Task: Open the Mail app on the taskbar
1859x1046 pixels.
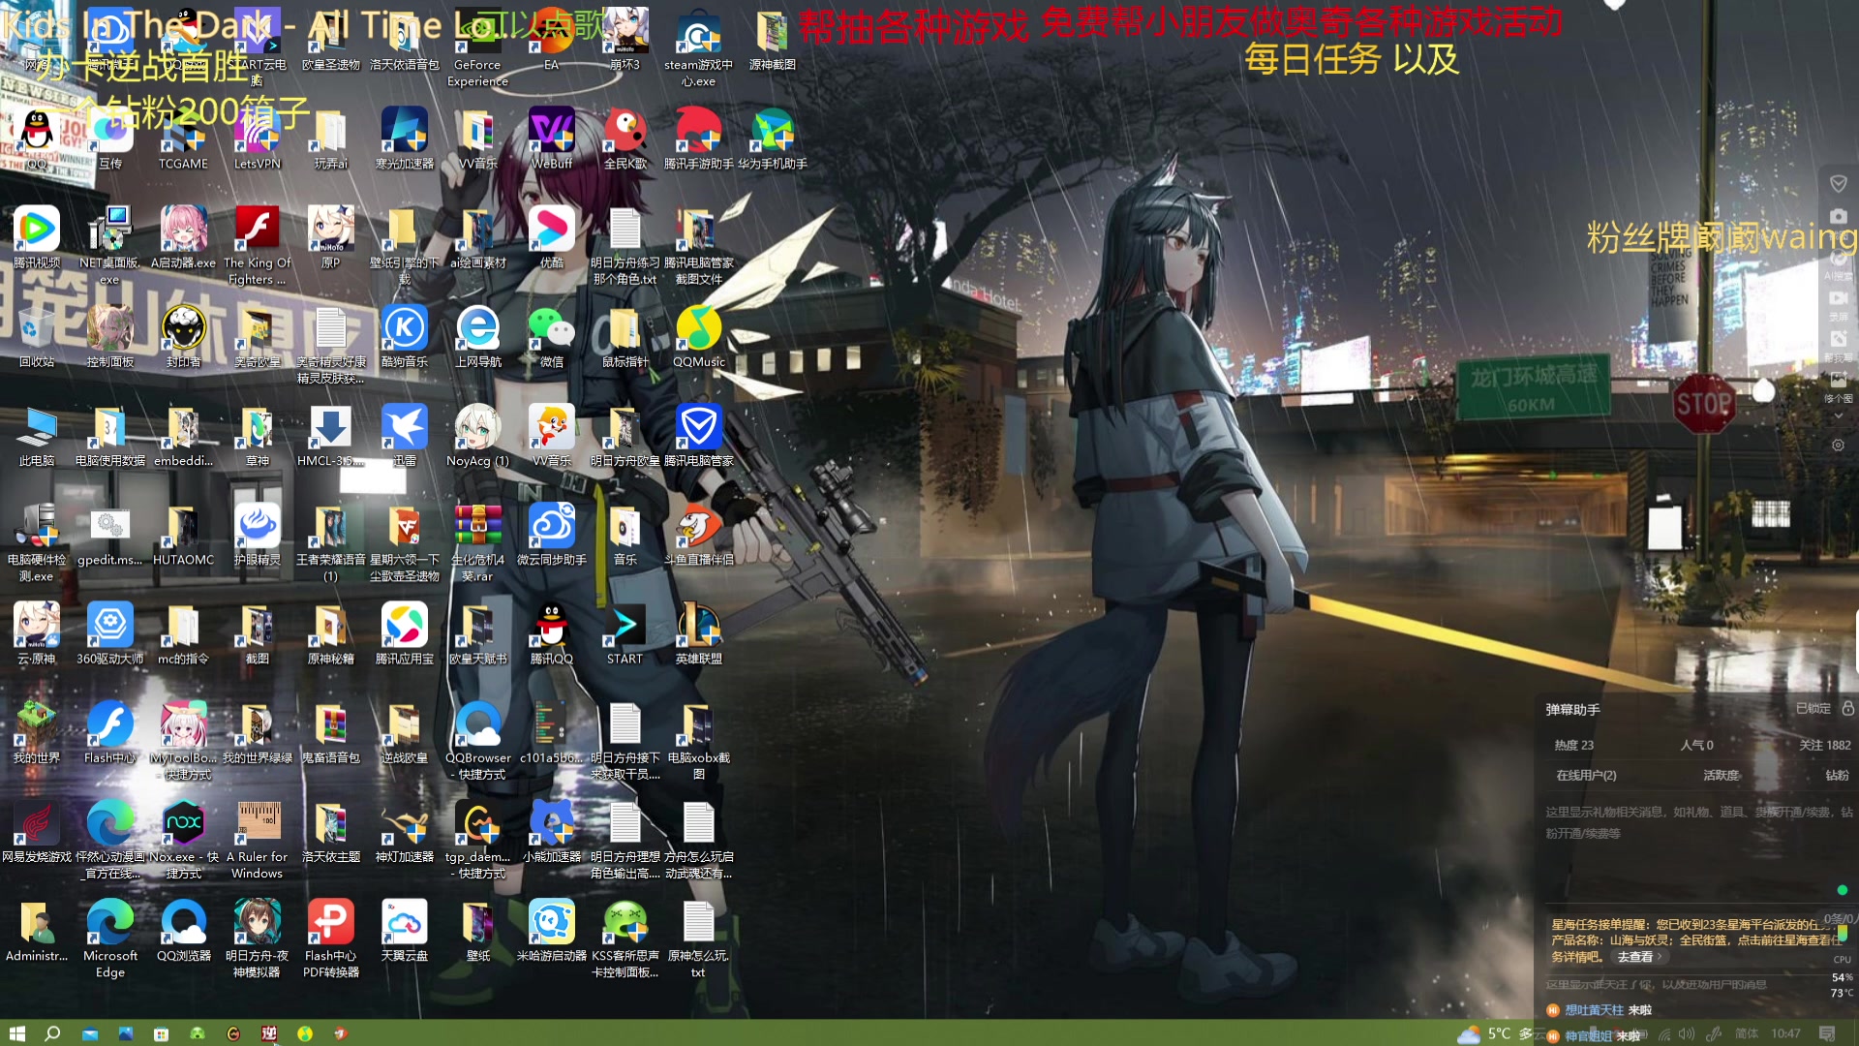Action: (x=89, y=1033)
